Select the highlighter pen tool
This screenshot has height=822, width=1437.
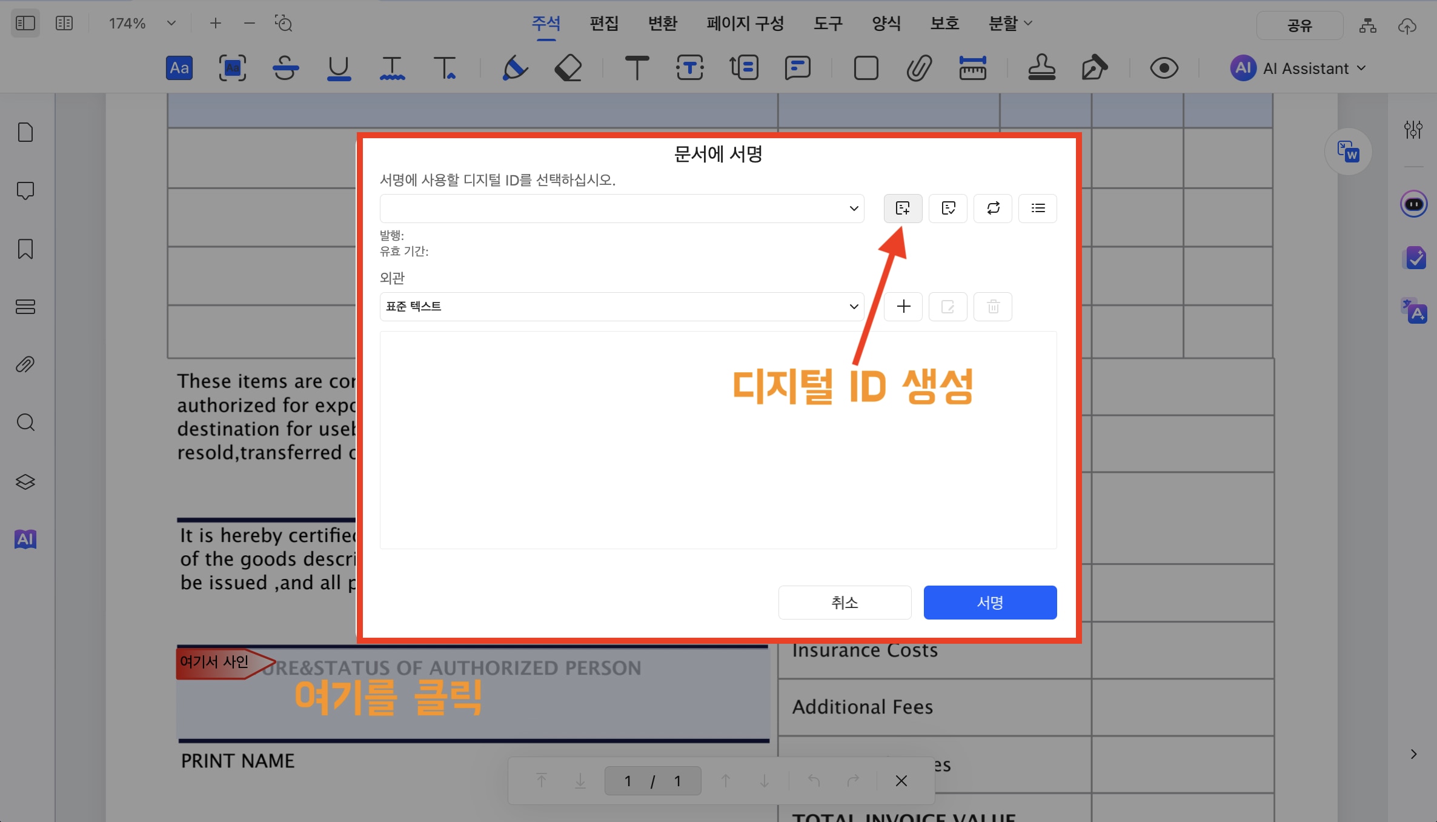(x=514, y=68)
